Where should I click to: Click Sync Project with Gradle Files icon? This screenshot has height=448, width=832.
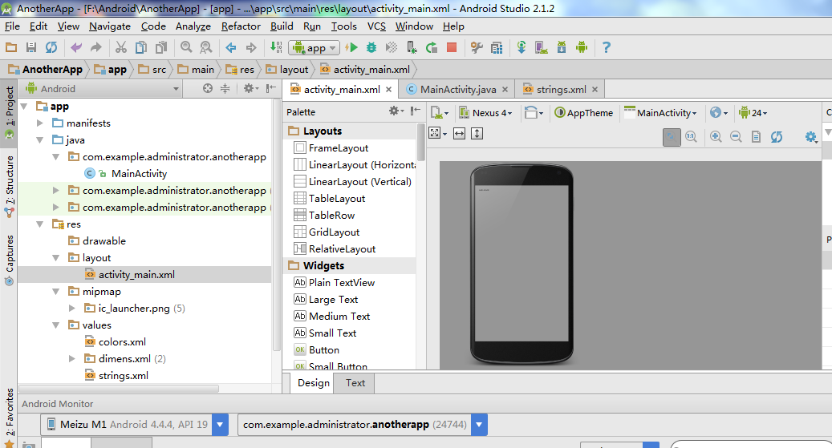point(522,48)
